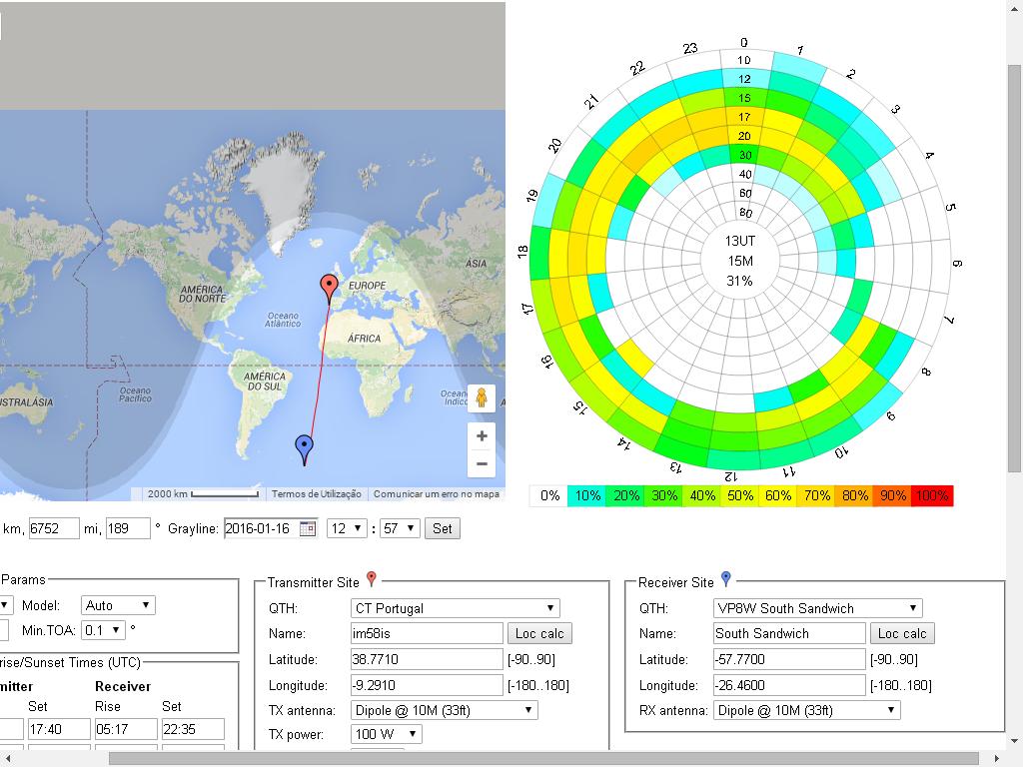Image resolution: width=1023 pixels, height=767 pixels.
Task: Open the TX power 100 W dropdown
Action: pyautogui.click(x=386, y=735)
